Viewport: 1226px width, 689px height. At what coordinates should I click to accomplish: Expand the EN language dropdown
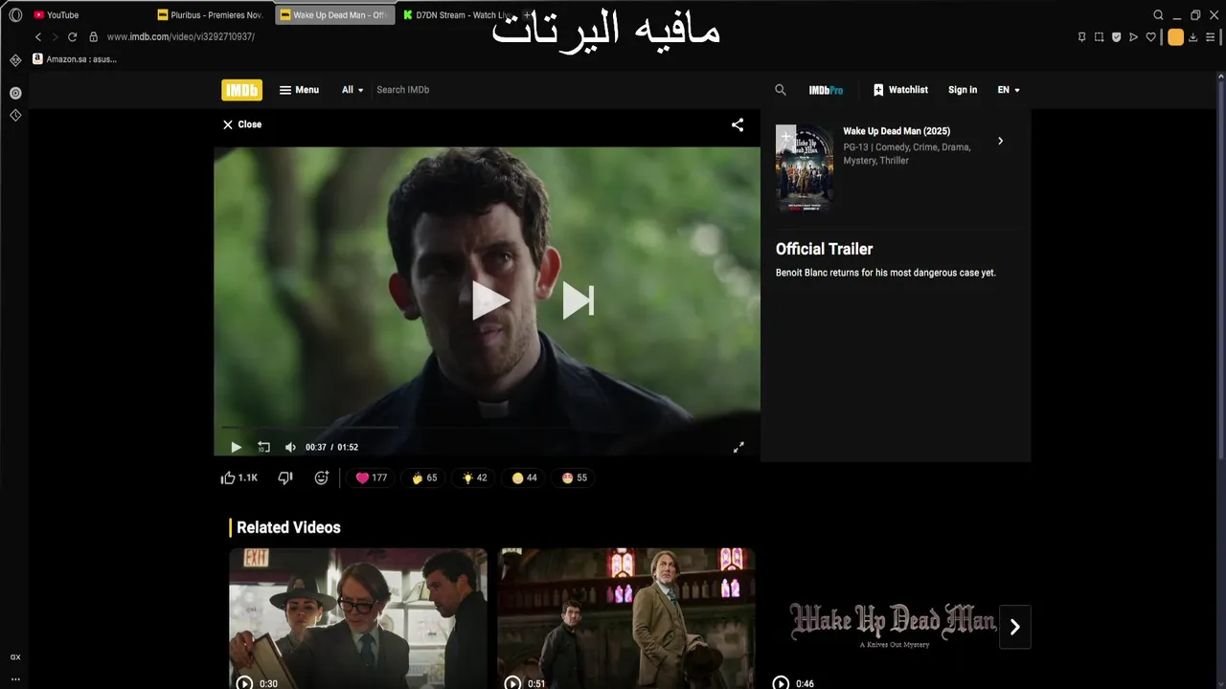[1009, 90]
